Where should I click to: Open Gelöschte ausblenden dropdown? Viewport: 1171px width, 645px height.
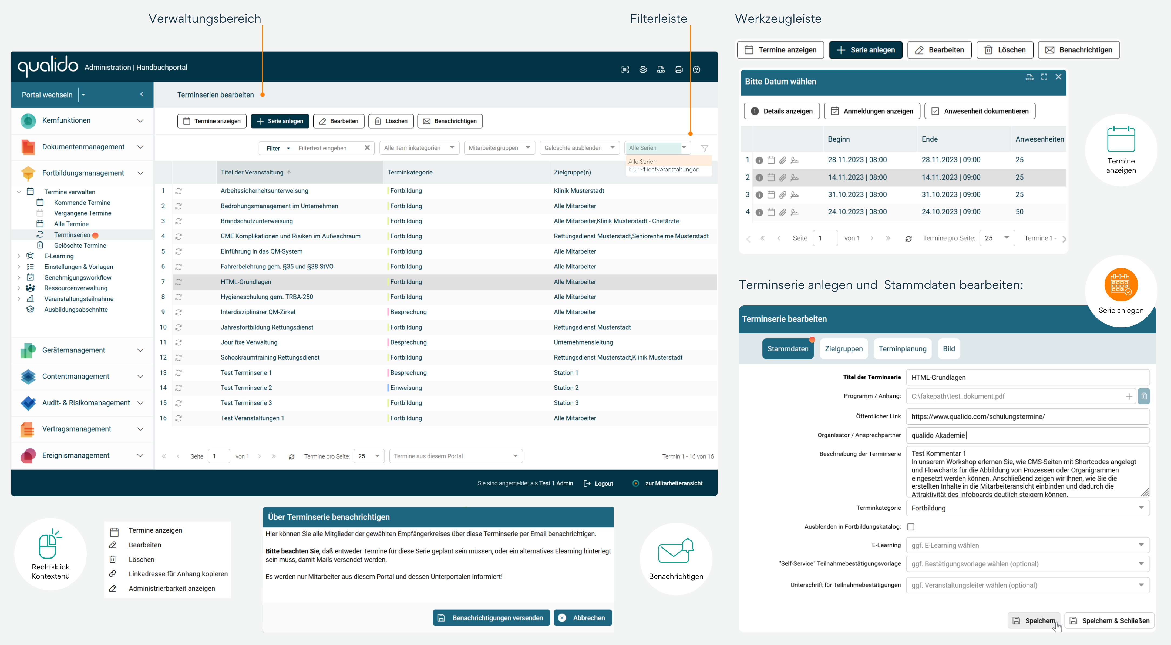580,148
